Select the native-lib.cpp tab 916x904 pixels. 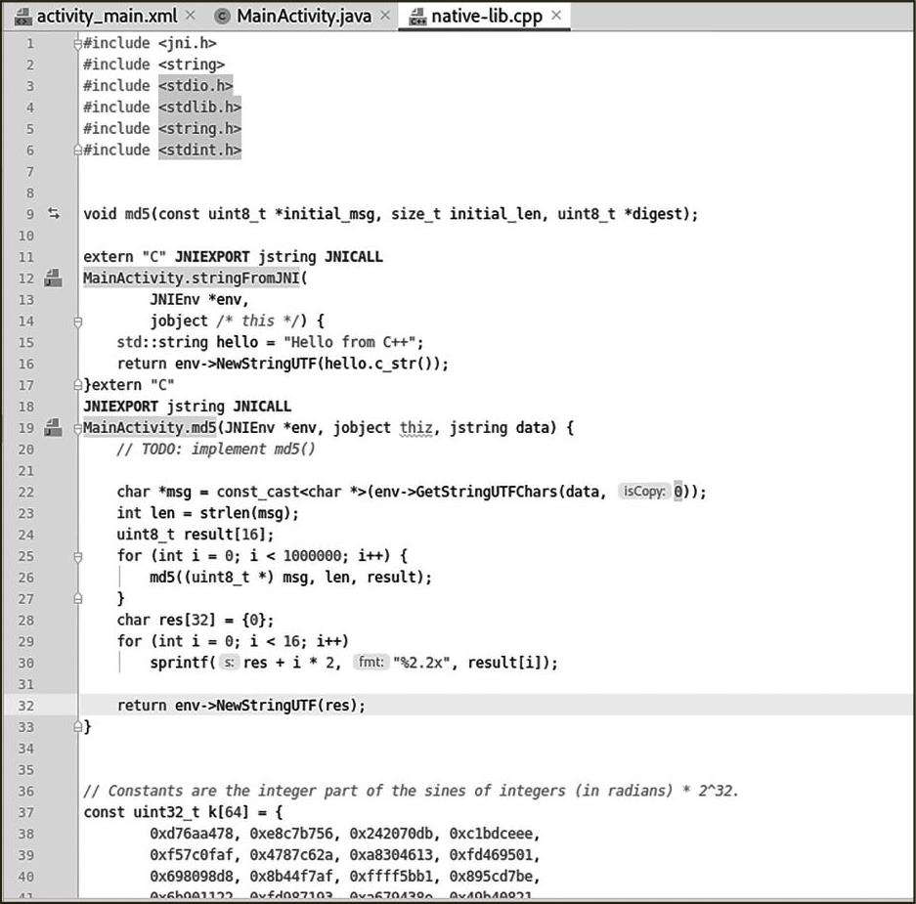click(486, 17)
